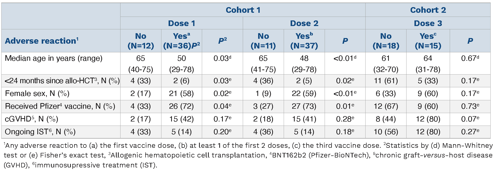
Task: Select the Yes (N=15) column header
Action: (428, 41)
